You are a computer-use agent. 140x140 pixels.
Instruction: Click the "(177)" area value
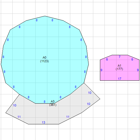119,69
